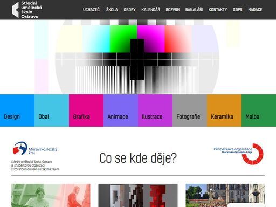The image size is (276, 207).
Task: Open the gray Fotografie tile
Action: click(x=190, y=111)
